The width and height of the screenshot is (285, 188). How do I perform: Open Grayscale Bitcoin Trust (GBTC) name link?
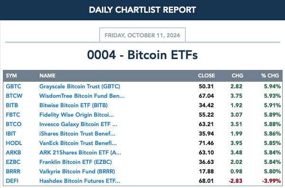pos(80,86)
